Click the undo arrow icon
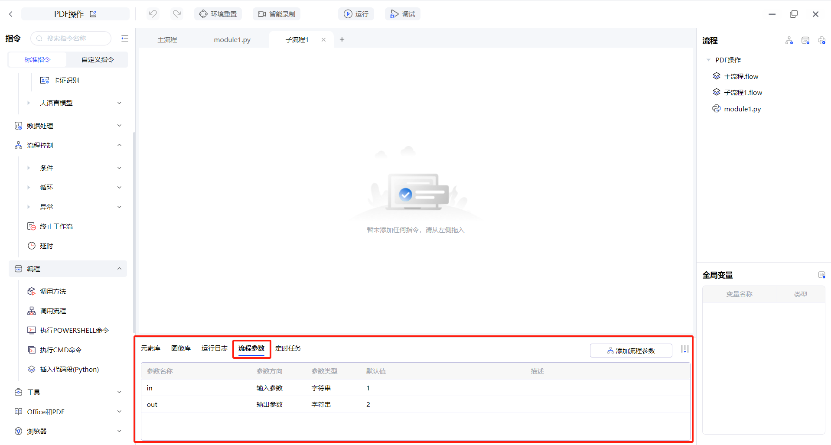The width and height of the screenshot is (831, 445). tap(153, 14)
